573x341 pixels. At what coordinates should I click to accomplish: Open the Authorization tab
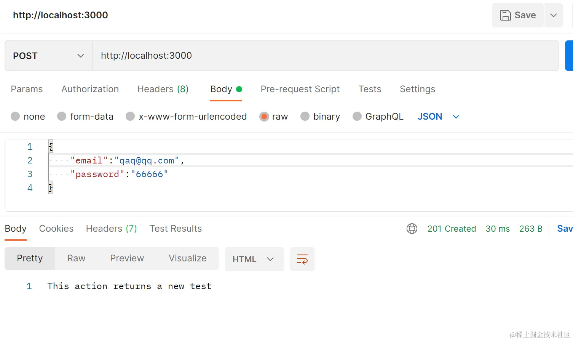pyautogui.click(x=90, y=89)
